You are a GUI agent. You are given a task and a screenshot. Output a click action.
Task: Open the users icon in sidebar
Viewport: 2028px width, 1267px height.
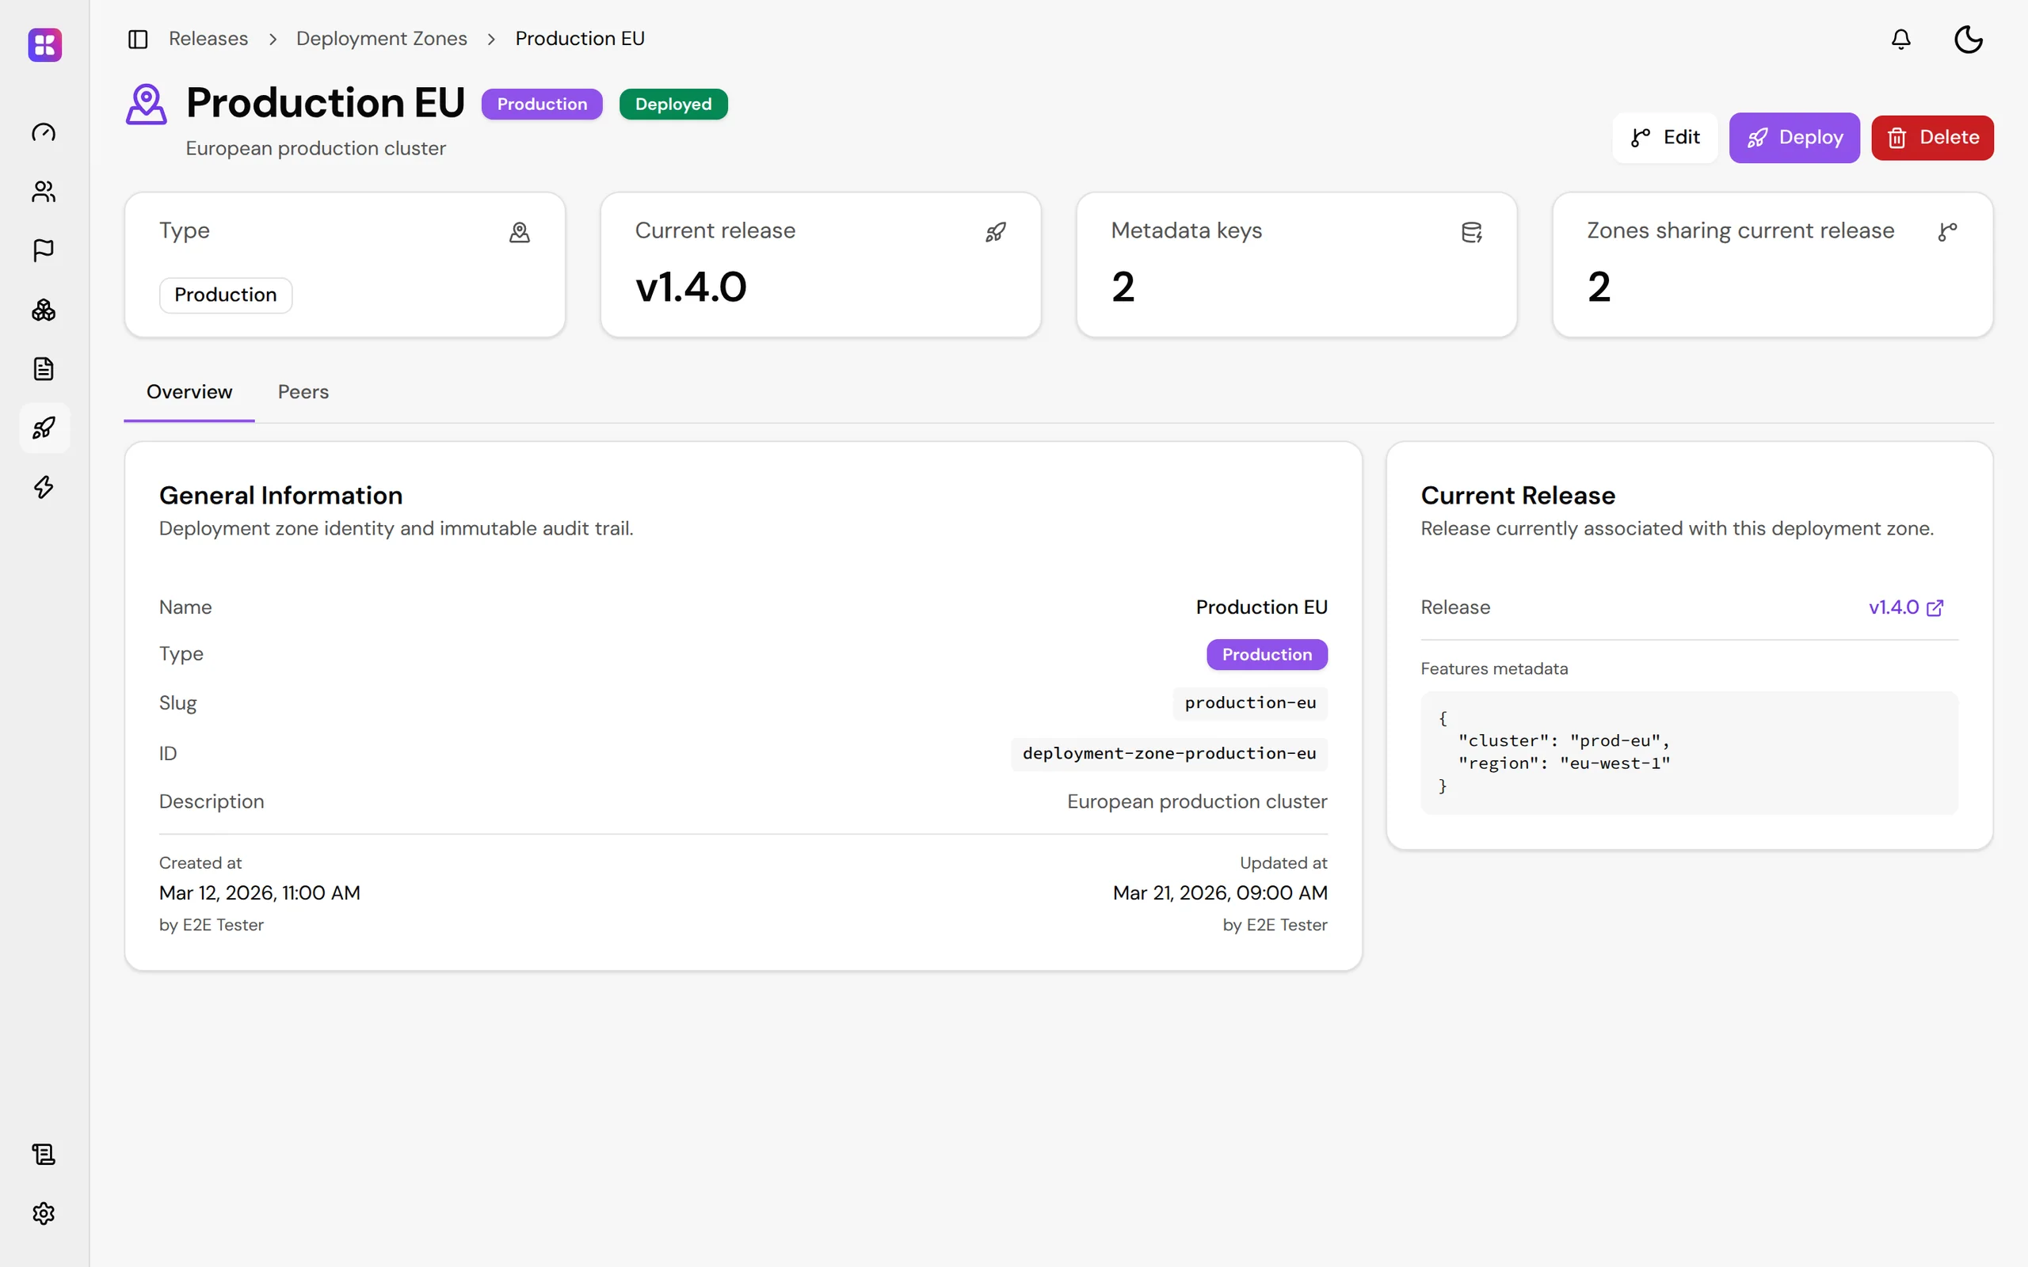pyautogui.click(x=44, y=192)
